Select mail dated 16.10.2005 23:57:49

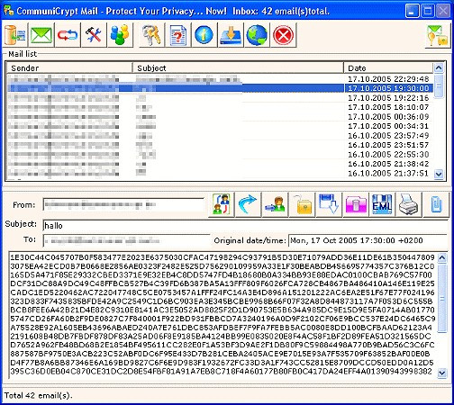[220, 136]
